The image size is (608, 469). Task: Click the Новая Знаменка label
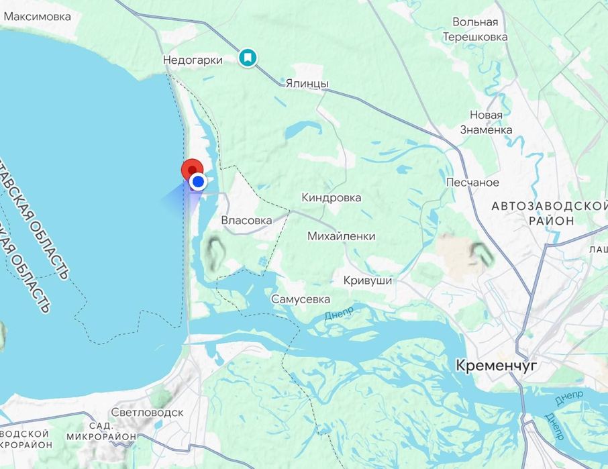pos(487,123)
